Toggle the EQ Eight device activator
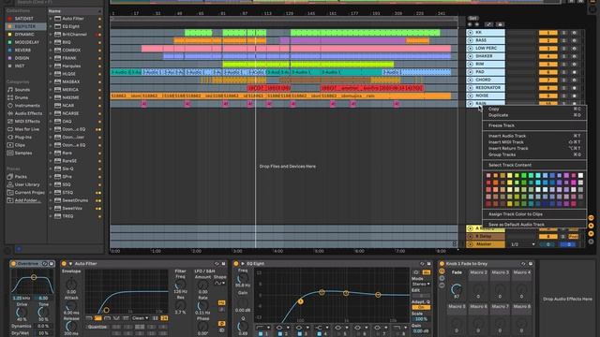 click(236, 264)
